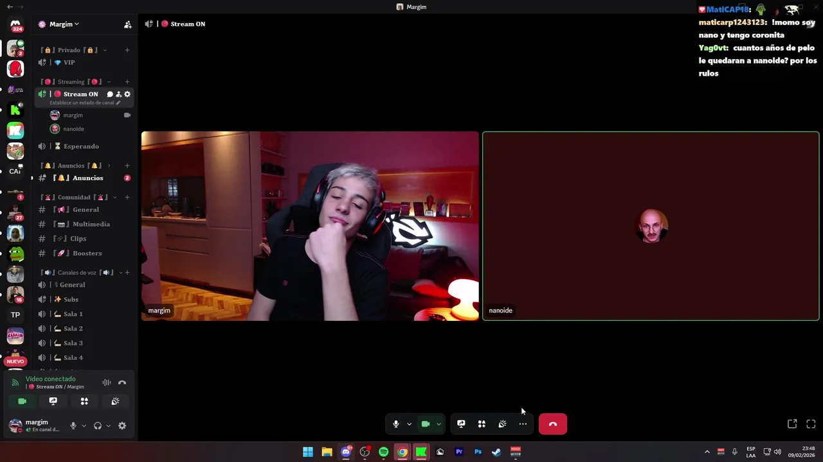Image resolution: width=823 pixels, height=462 pixels.
Task: Focus nanoide's participant tile
Action: 651,226
